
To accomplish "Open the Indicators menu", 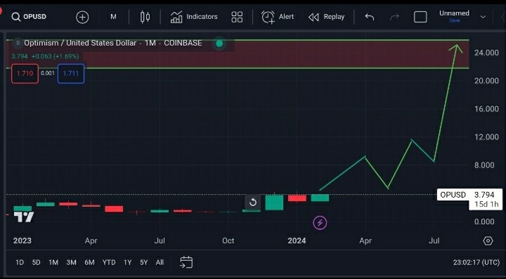I will coord(194,17).
